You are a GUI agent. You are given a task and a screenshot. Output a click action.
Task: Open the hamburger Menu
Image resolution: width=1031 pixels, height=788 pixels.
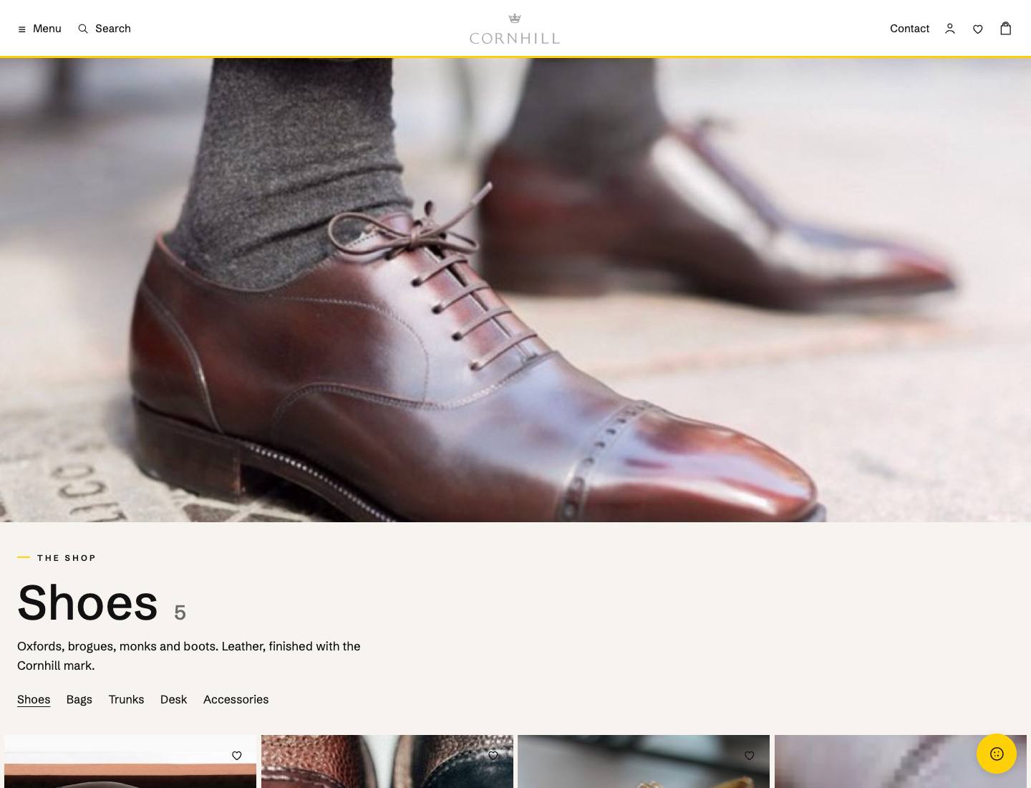point(39,29)
